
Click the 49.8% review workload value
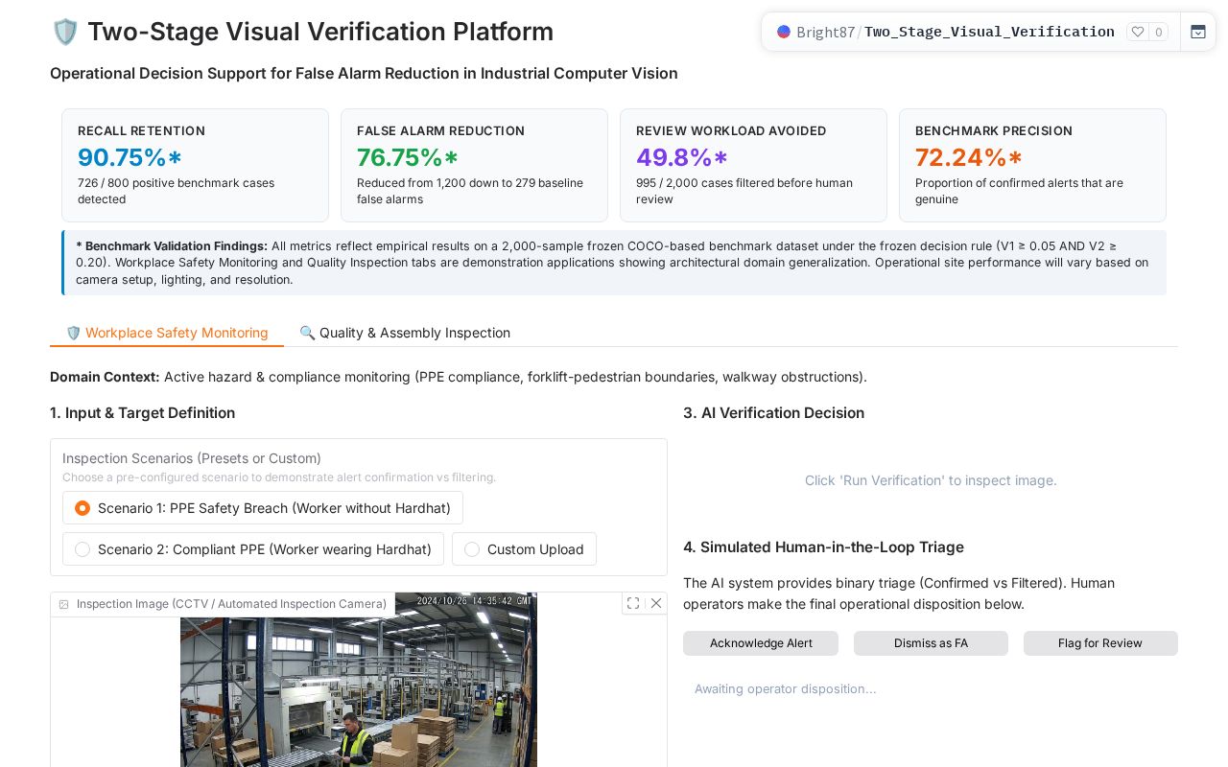[682, 157]
